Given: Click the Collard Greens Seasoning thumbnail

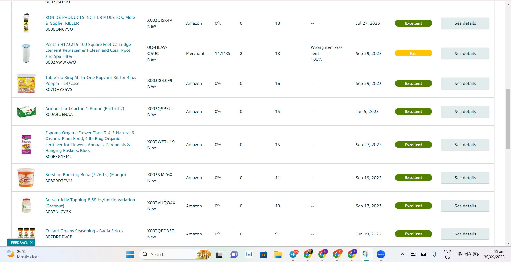Looking at the screenshot, I should pos(26,233).
